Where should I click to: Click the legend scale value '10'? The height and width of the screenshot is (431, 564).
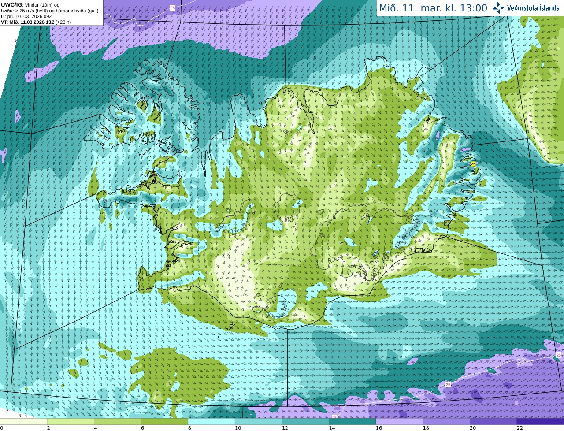[x=238, y=428]
